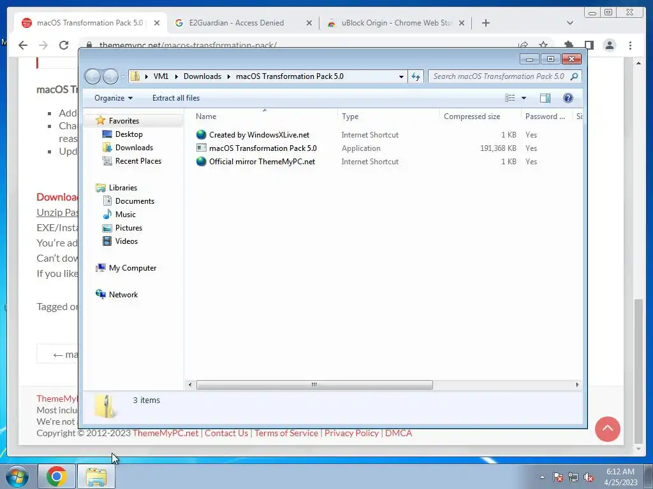Close the E2Guardian tab
Image resolution: width=653 pixels, height=489 pixels.
click(309, 24)
